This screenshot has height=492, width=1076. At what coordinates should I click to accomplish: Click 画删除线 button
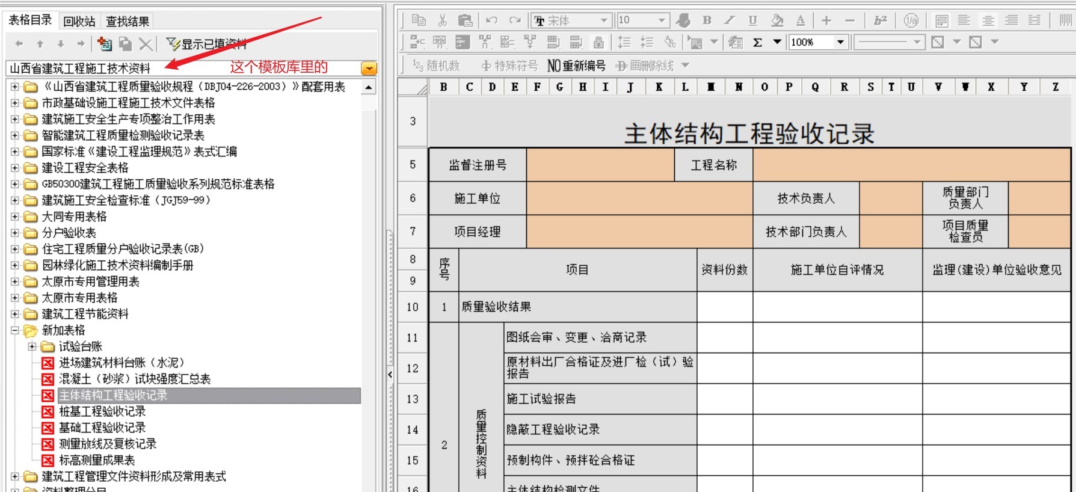645,66
